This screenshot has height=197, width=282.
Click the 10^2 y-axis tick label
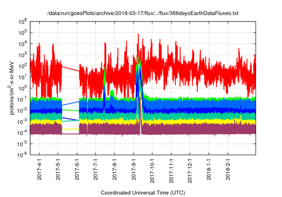point(22,66)
